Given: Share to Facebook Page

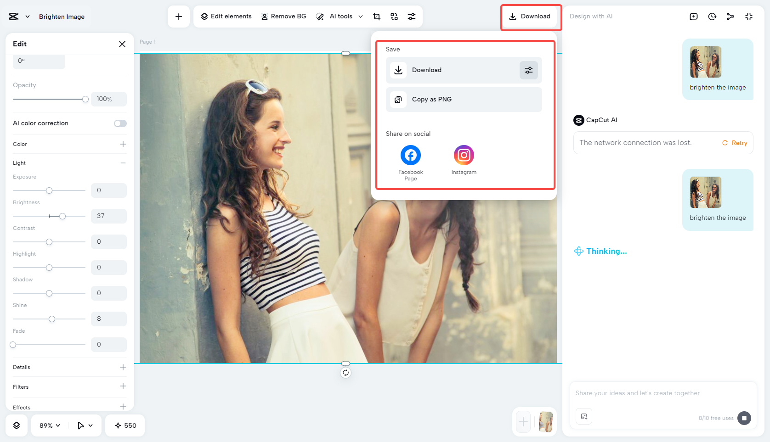Looking at the screenshot, I should pos(411,163).
